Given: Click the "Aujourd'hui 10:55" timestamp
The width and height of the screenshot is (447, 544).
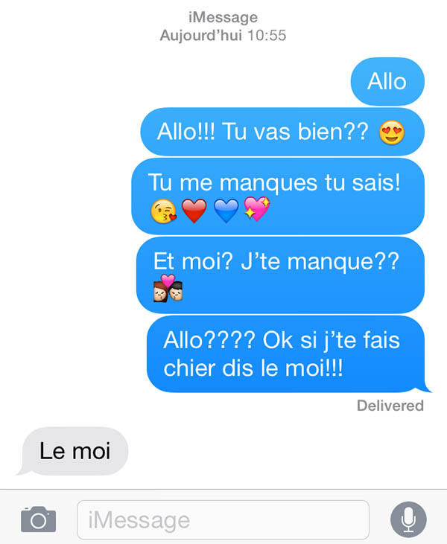Looking at the screenshot, I should [223, 36].
